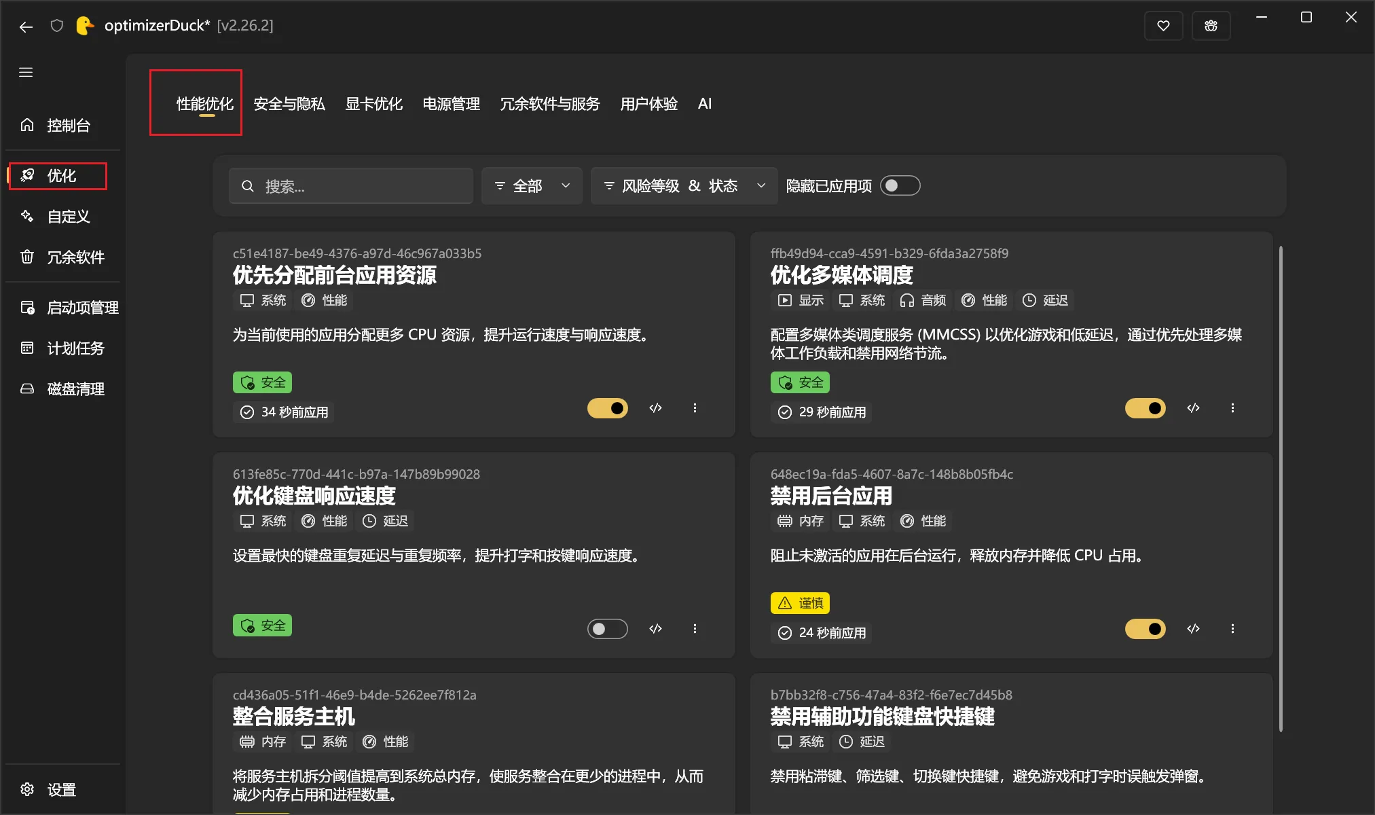View code icon for 优化键盘响应速度
This screenshot has height=815, width=1375.
(x=655, y=629)
